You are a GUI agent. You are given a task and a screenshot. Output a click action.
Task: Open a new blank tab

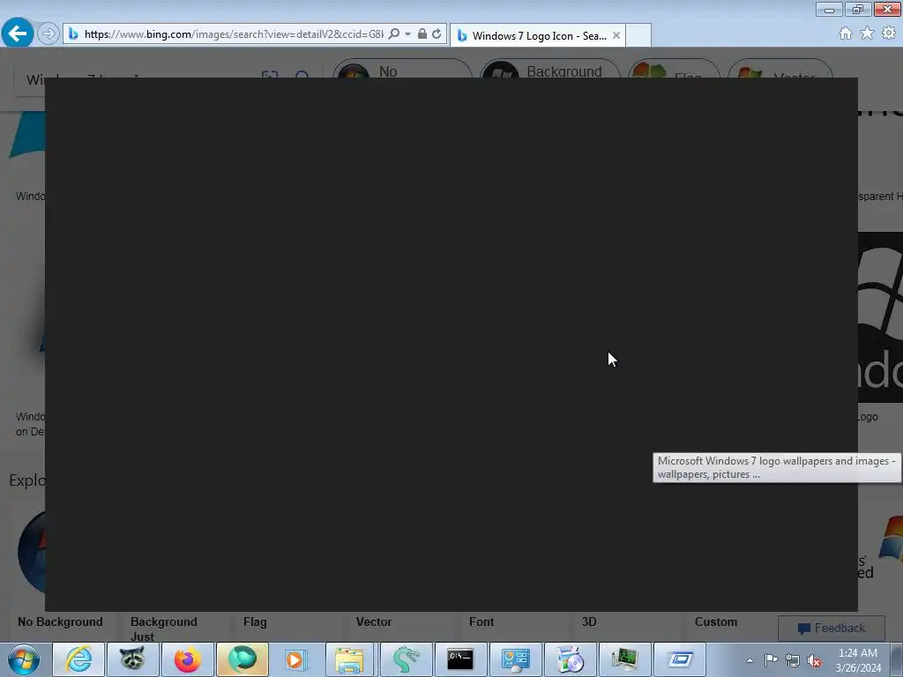click(638, 35)
